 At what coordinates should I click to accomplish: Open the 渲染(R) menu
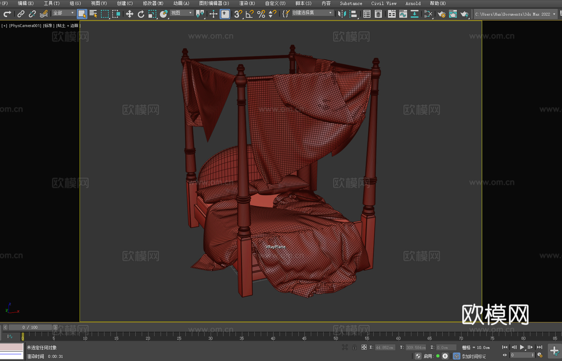247,3
